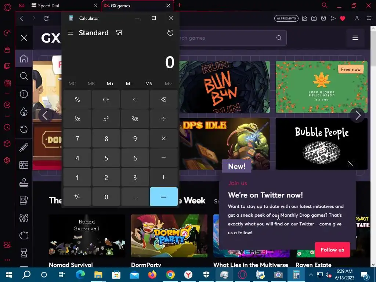Open Player icon in Opera sidebar
This screenshot has width=376, height=282.
[7, 105]
